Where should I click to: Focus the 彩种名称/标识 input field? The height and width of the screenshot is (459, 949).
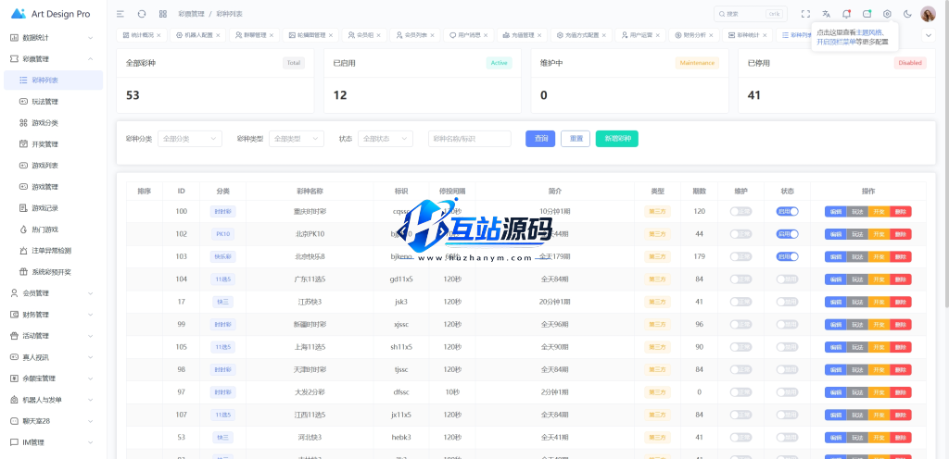470,138
